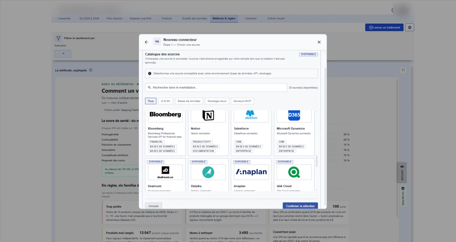Click Lancer un traitement button
Image resolution: width=456 pixels, height=242 pixels.
(384, 27)
